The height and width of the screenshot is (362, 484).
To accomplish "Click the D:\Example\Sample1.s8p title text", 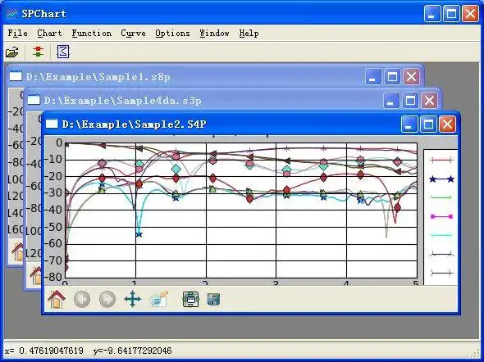I will coord(98,76).
